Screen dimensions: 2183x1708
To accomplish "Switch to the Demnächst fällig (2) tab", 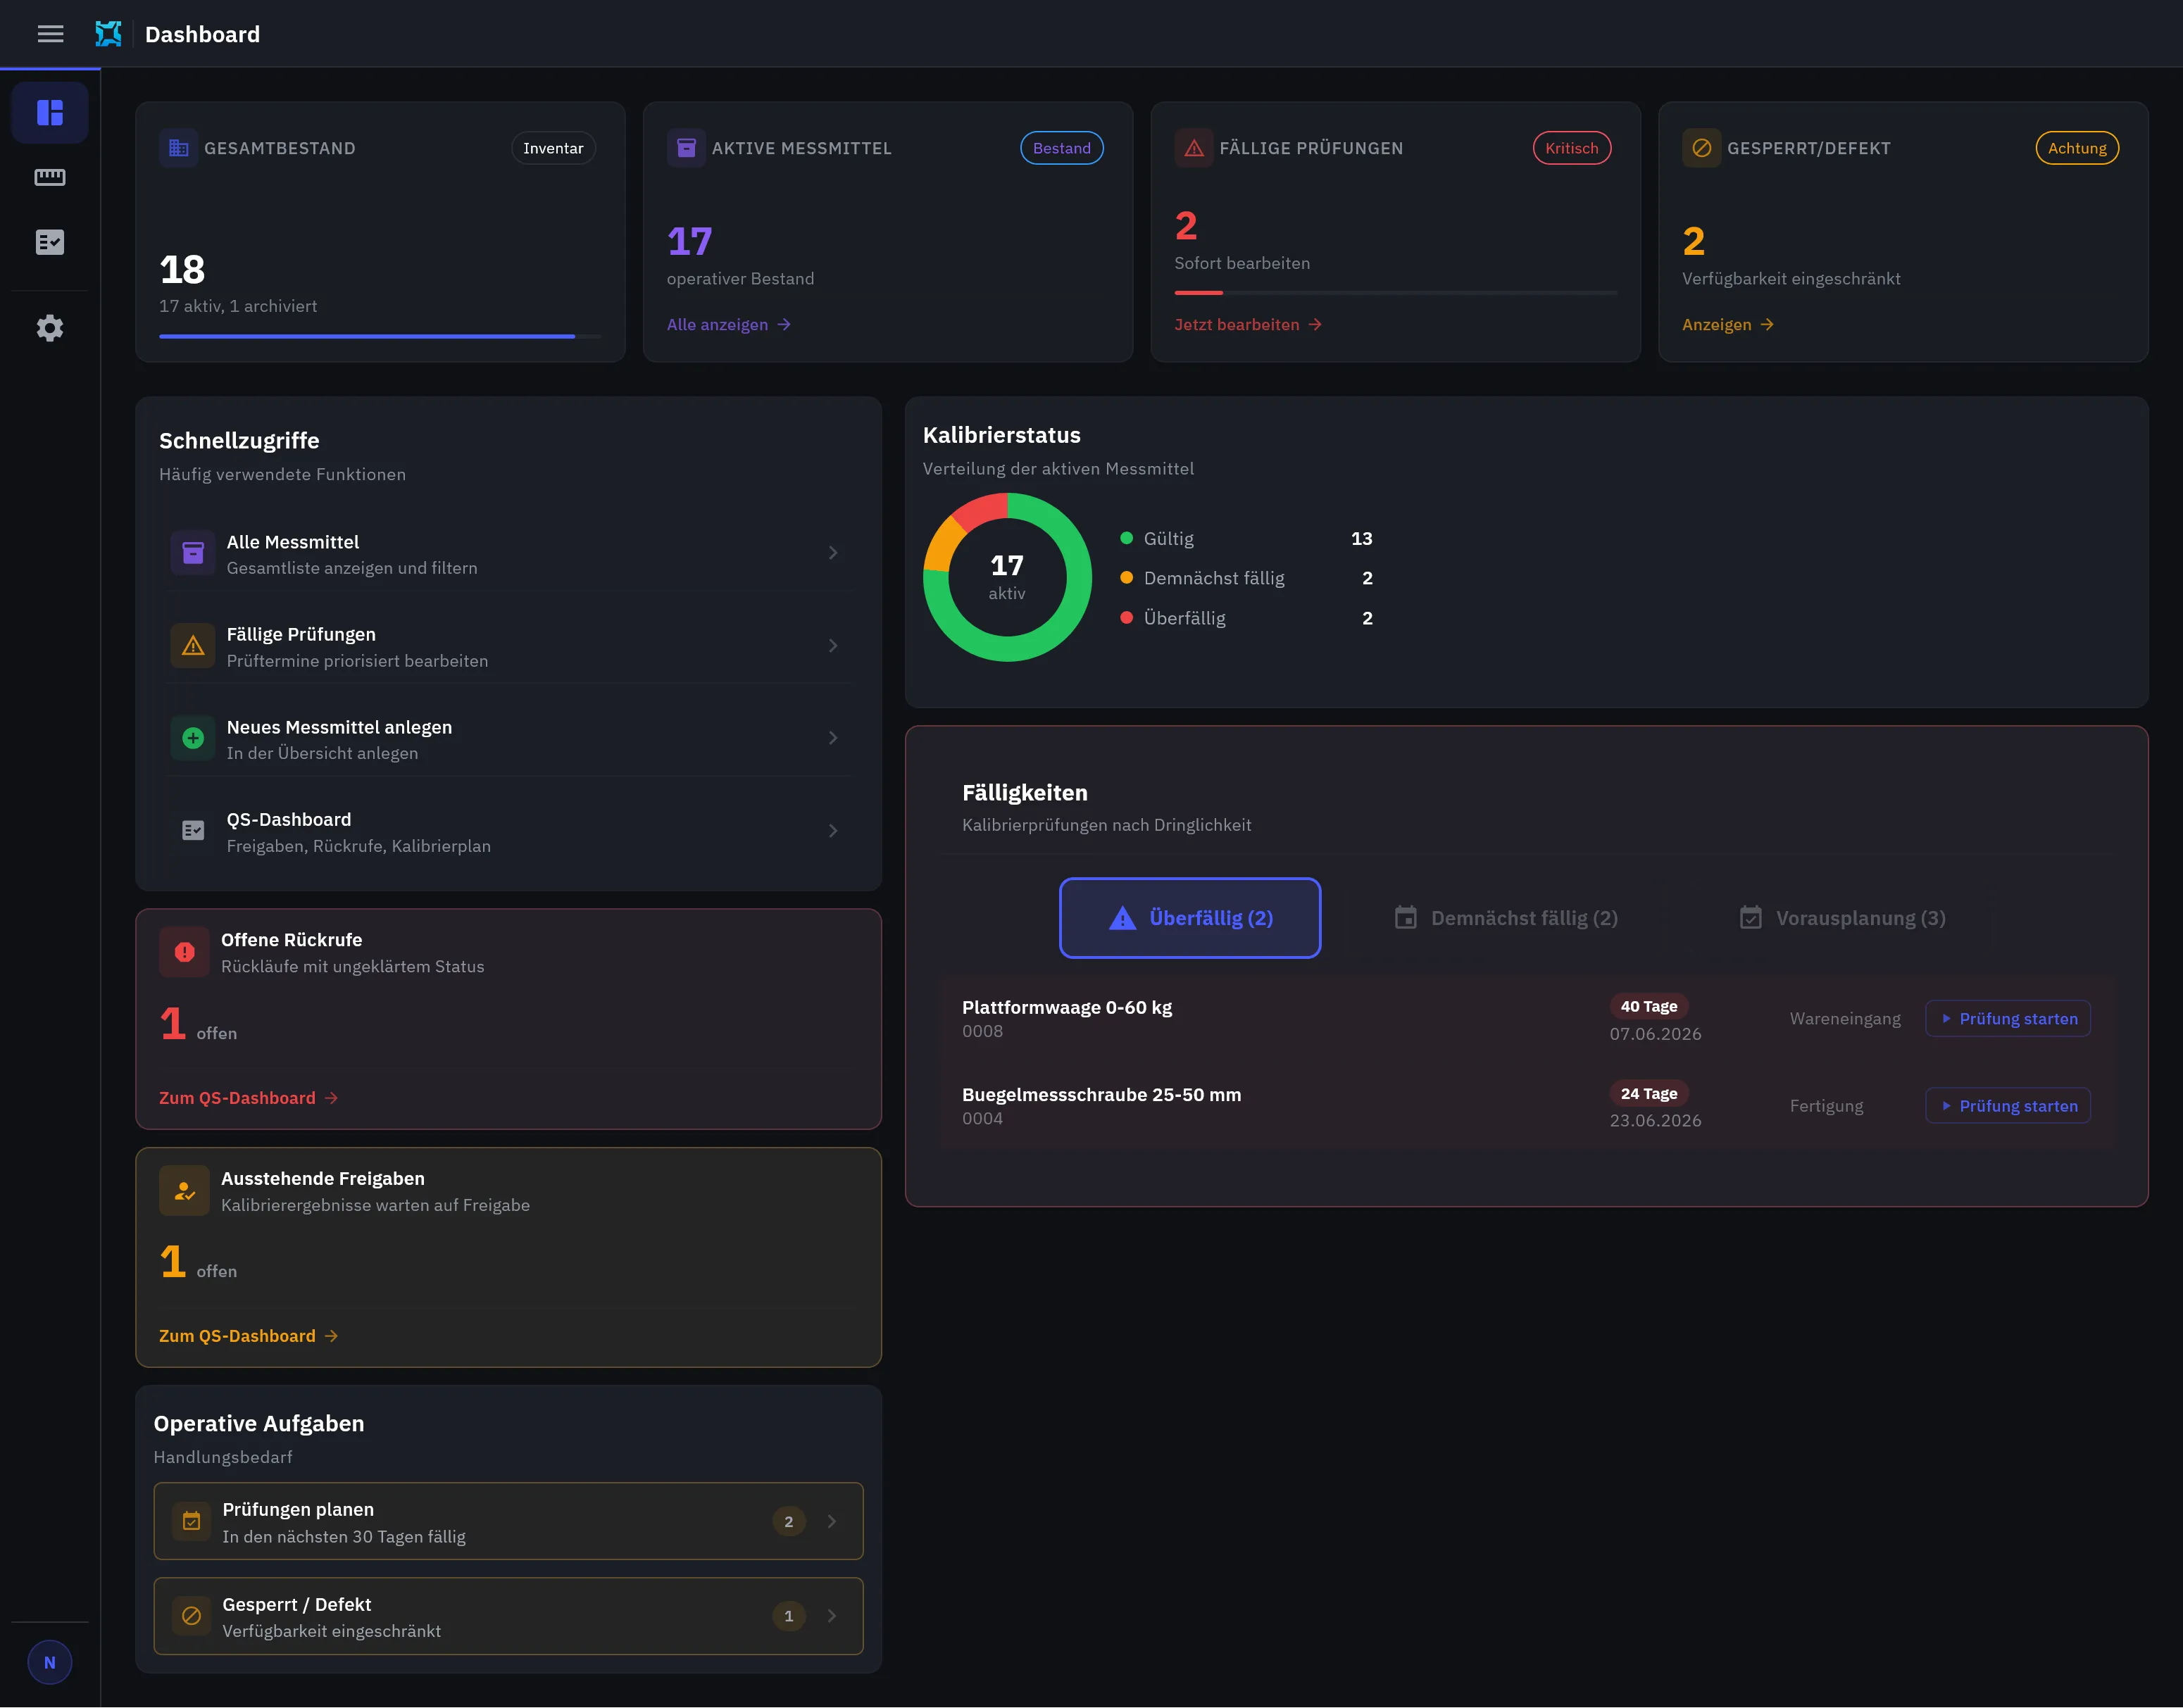I will point(1506,918).
